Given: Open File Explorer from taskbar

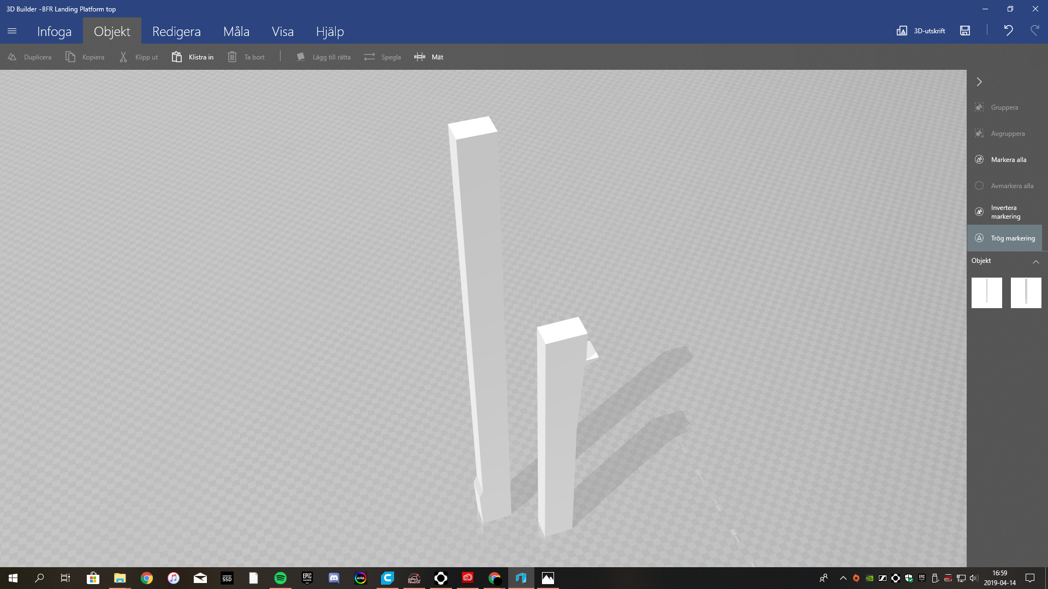Looking at the screenshot, I should coord(120,578).
